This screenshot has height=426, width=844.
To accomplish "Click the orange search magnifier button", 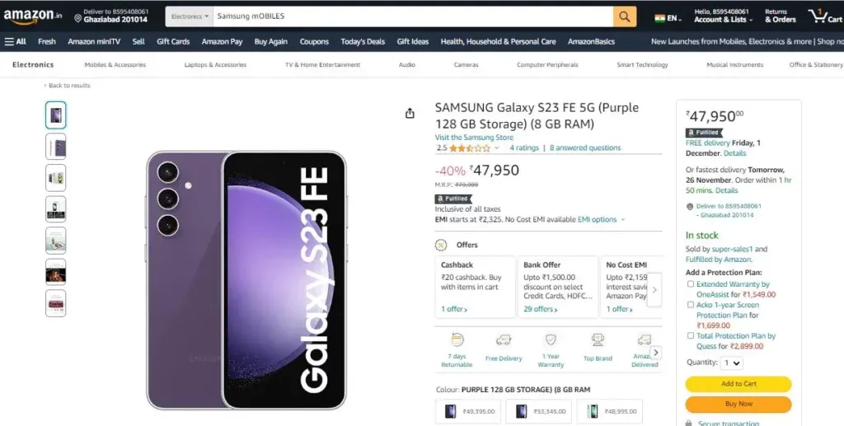I will 625,16.
